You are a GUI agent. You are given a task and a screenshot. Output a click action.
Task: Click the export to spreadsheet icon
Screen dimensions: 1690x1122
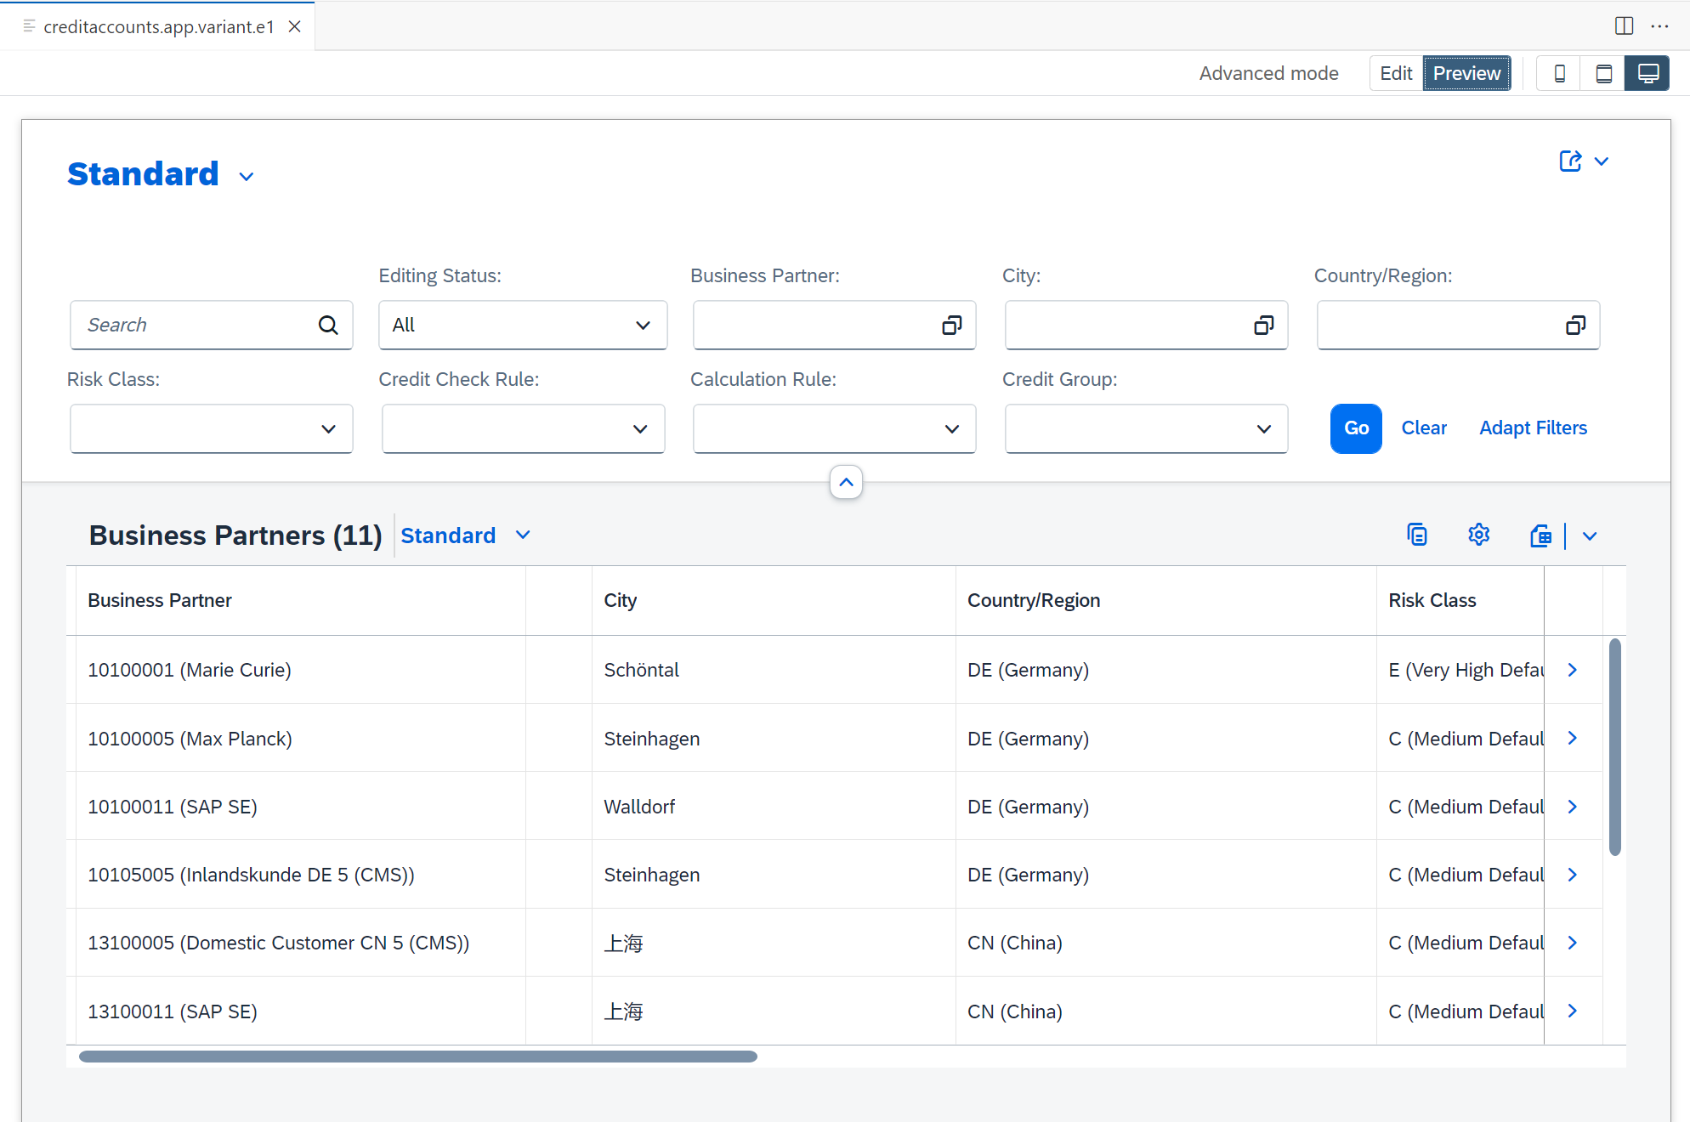(1540, 535)
